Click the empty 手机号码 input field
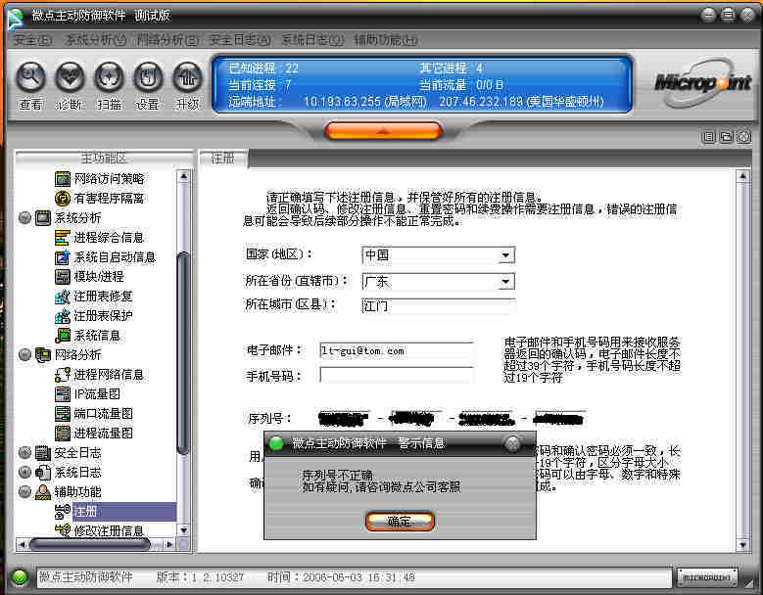 396,375
